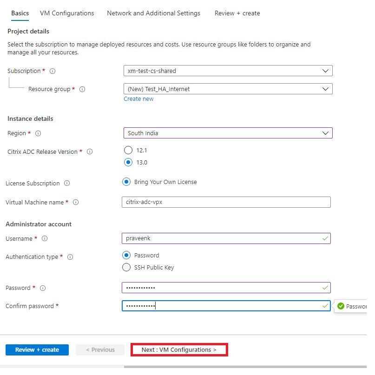Click Next : VM Configurations button
The image size is (375, 375).
(179, 350)
